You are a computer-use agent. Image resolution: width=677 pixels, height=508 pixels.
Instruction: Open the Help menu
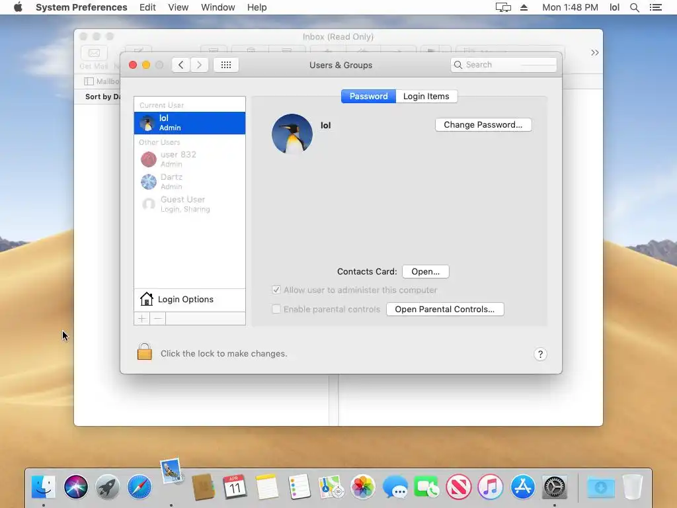point(257,7)
